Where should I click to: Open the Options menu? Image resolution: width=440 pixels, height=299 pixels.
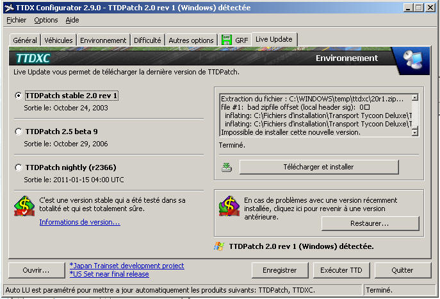[46, 20]
